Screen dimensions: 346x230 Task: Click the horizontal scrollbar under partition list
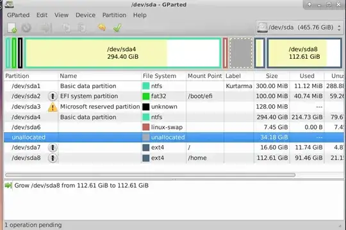coord(150,175)
